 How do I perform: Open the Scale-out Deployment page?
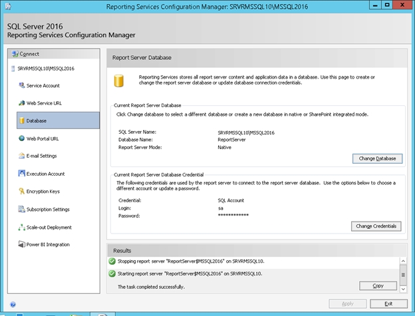coord(49,228)
